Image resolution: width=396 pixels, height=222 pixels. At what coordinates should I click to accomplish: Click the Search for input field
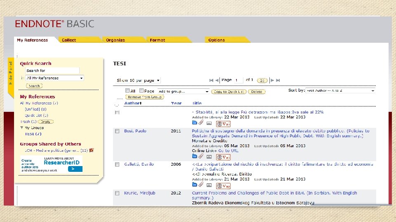point(52,70)
